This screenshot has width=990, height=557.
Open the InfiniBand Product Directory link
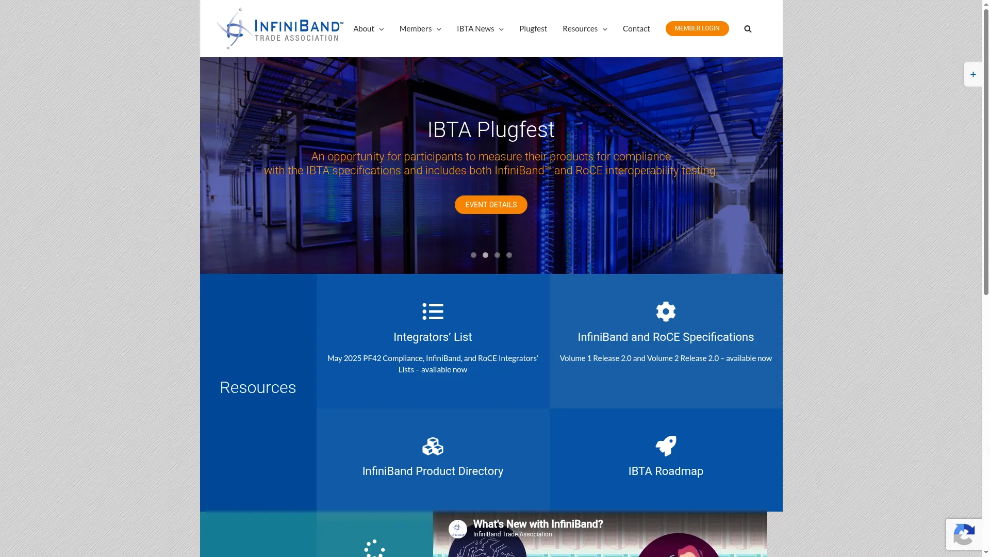tap(433, 471)
